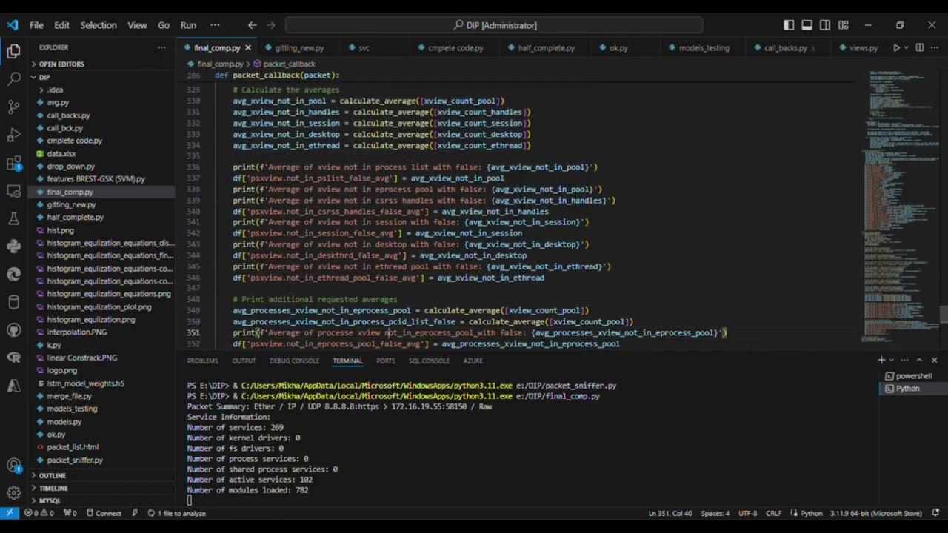
Task: Click the DIP command center search box
Action: tap(495, 25)
